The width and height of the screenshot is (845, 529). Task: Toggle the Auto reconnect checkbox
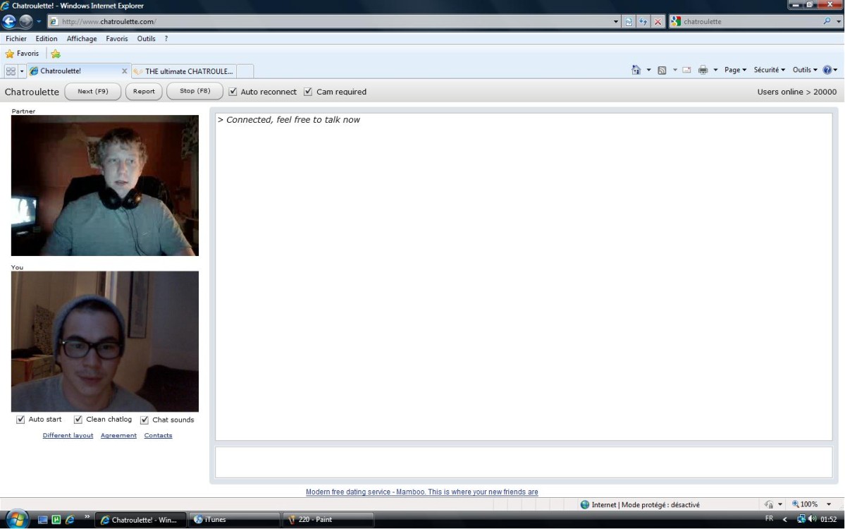pos(233,92)
